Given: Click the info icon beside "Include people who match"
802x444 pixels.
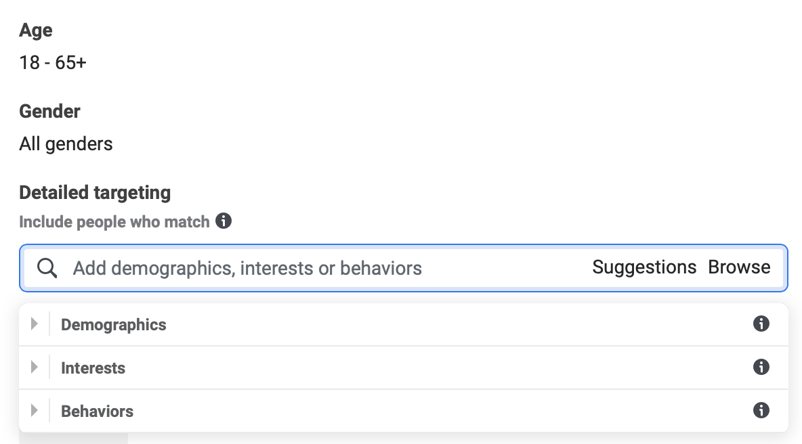Looking at the screenshot, I should point(224,221).
